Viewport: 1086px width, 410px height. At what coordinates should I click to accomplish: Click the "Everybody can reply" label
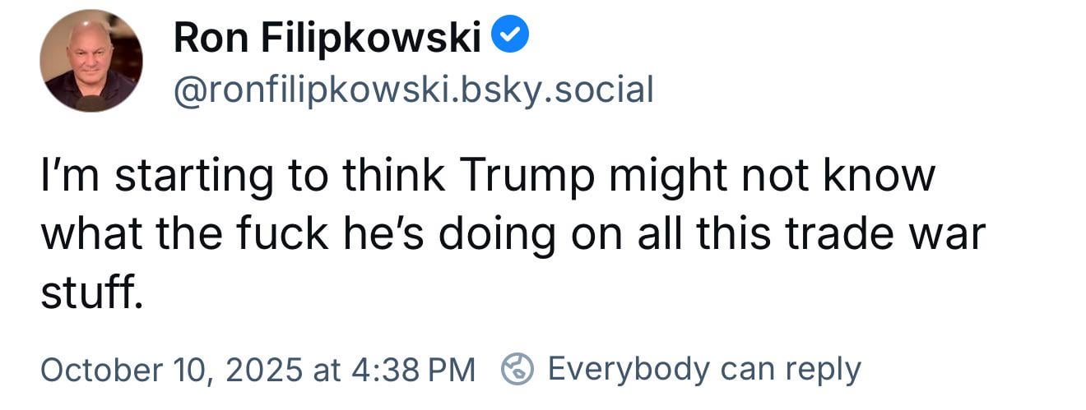[703, 370]
